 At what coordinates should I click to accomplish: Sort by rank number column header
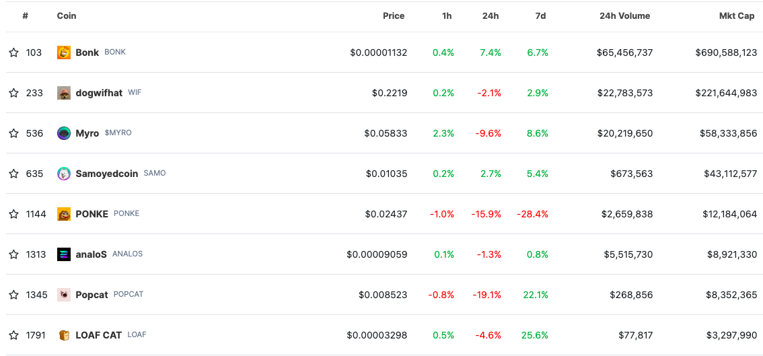pos(25,15)
